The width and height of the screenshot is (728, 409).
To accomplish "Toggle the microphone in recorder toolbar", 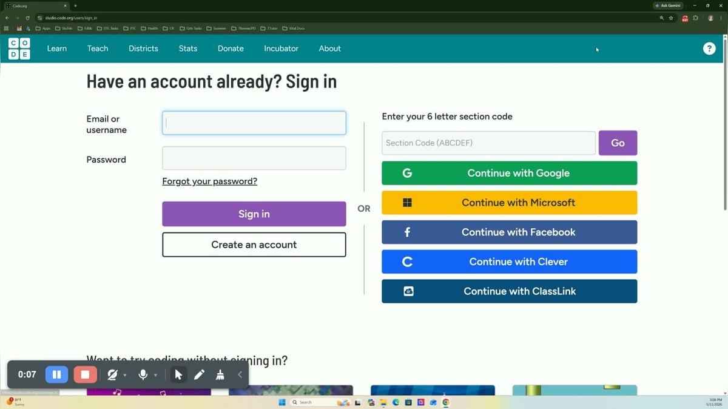I will [143, 375].
